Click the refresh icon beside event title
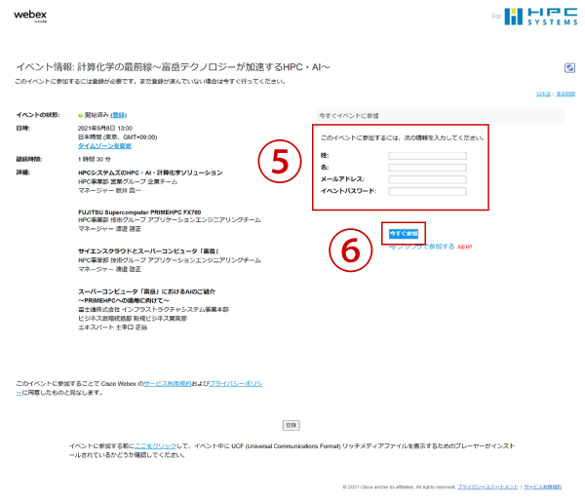Screen dimensions: 585x500 tap(569, 68)
